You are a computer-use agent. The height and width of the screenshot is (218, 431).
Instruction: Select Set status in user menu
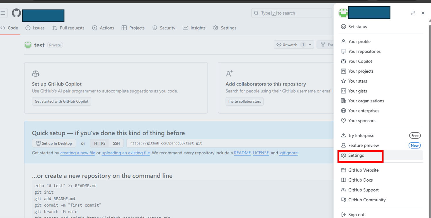(381, 27)
